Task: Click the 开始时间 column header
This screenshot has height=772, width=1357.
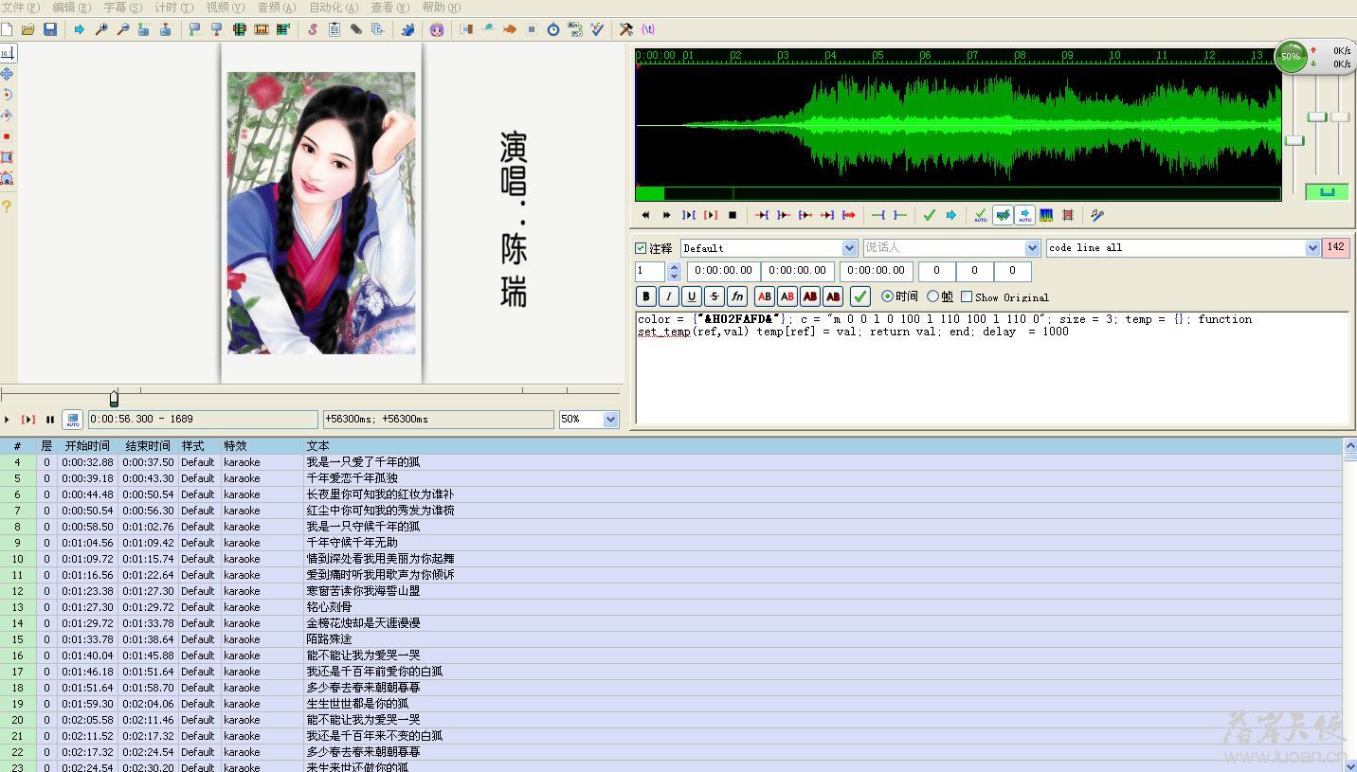Action: click(87, 446)
